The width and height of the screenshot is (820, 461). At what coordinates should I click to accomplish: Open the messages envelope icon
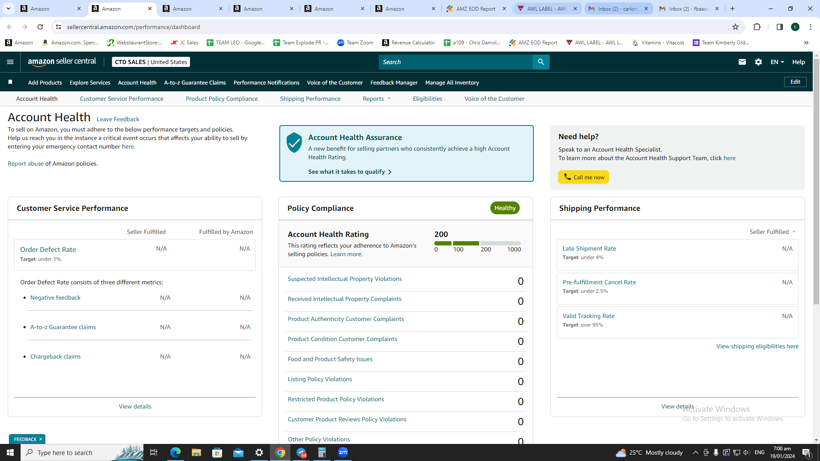(x=742, y=62)
